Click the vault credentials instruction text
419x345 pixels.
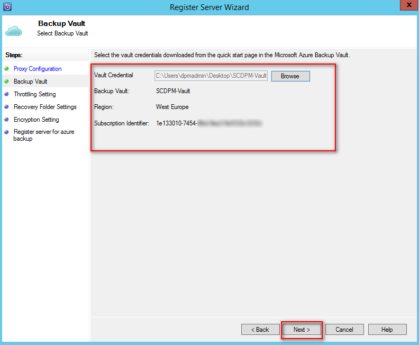222,55
